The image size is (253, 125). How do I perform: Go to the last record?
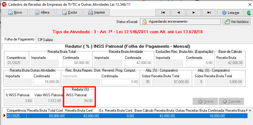[x=209, y=13]
